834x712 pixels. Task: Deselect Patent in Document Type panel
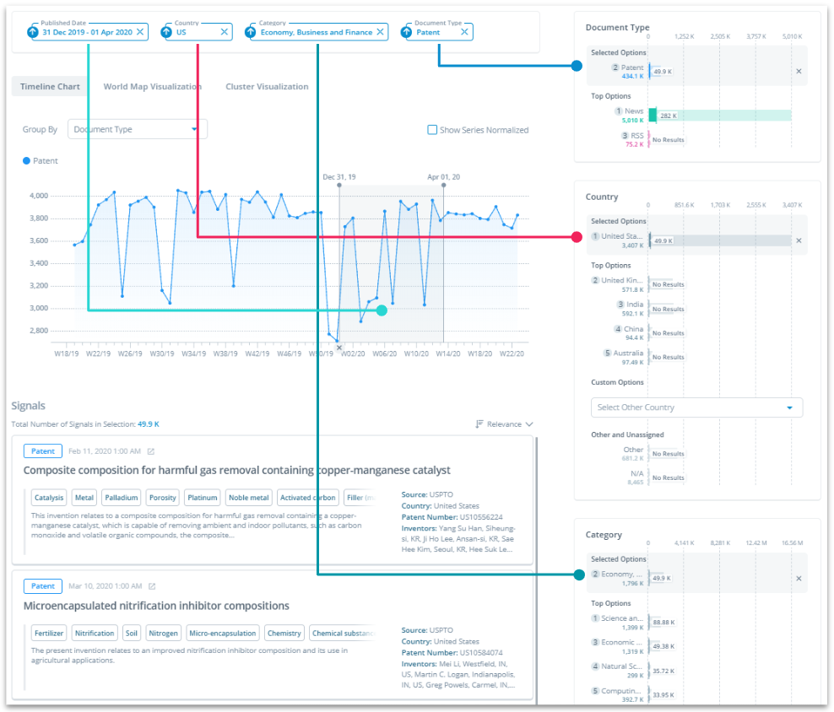point(799,71)
